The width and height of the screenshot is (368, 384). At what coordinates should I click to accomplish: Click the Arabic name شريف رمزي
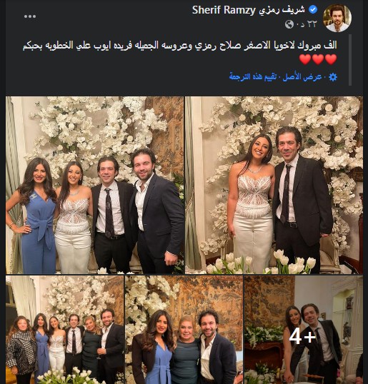coord(282,10)
